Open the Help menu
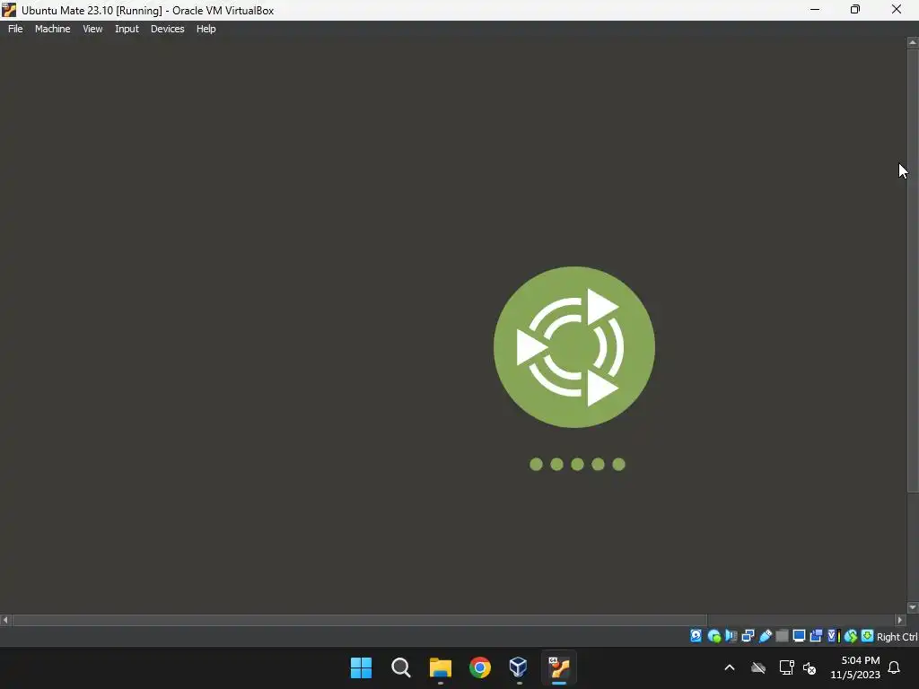Viewport: 919px width, 689px height. click(x=206, y=29)
